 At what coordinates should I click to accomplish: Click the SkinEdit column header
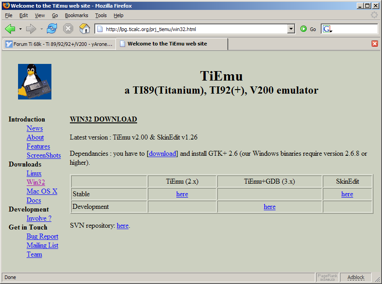[347, 181]
